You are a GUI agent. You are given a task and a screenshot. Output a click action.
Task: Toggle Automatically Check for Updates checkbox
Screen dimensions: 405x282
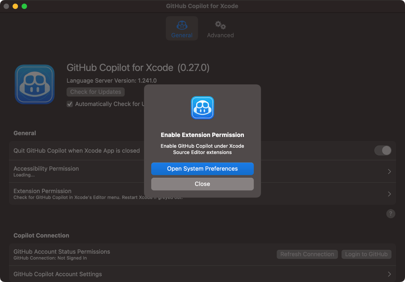pos(70,104)
